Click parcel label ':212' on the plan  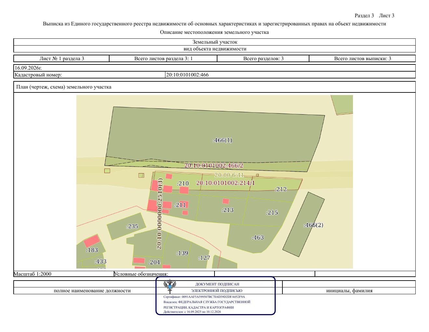pyautogui.click(x=281, y=189)
